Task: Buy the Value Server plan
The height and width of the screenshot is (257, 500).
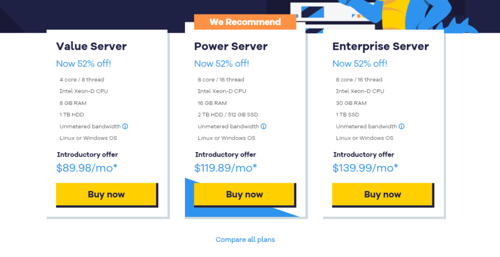Action: (106, 194)
